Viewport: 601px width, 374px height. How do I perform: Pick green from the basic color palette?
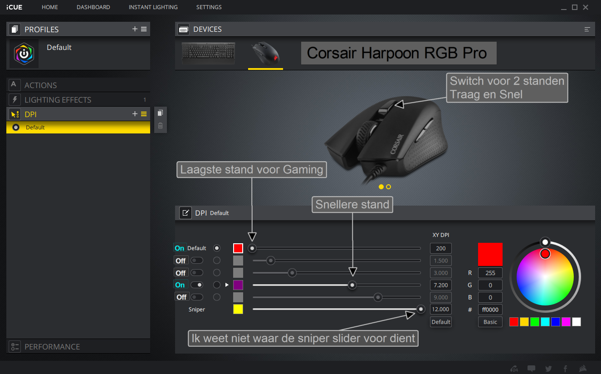tap(535, 322)
